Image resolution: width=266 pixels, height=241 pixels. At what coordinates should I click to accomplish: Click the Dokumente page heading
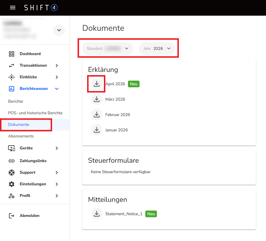click(103, 28)
